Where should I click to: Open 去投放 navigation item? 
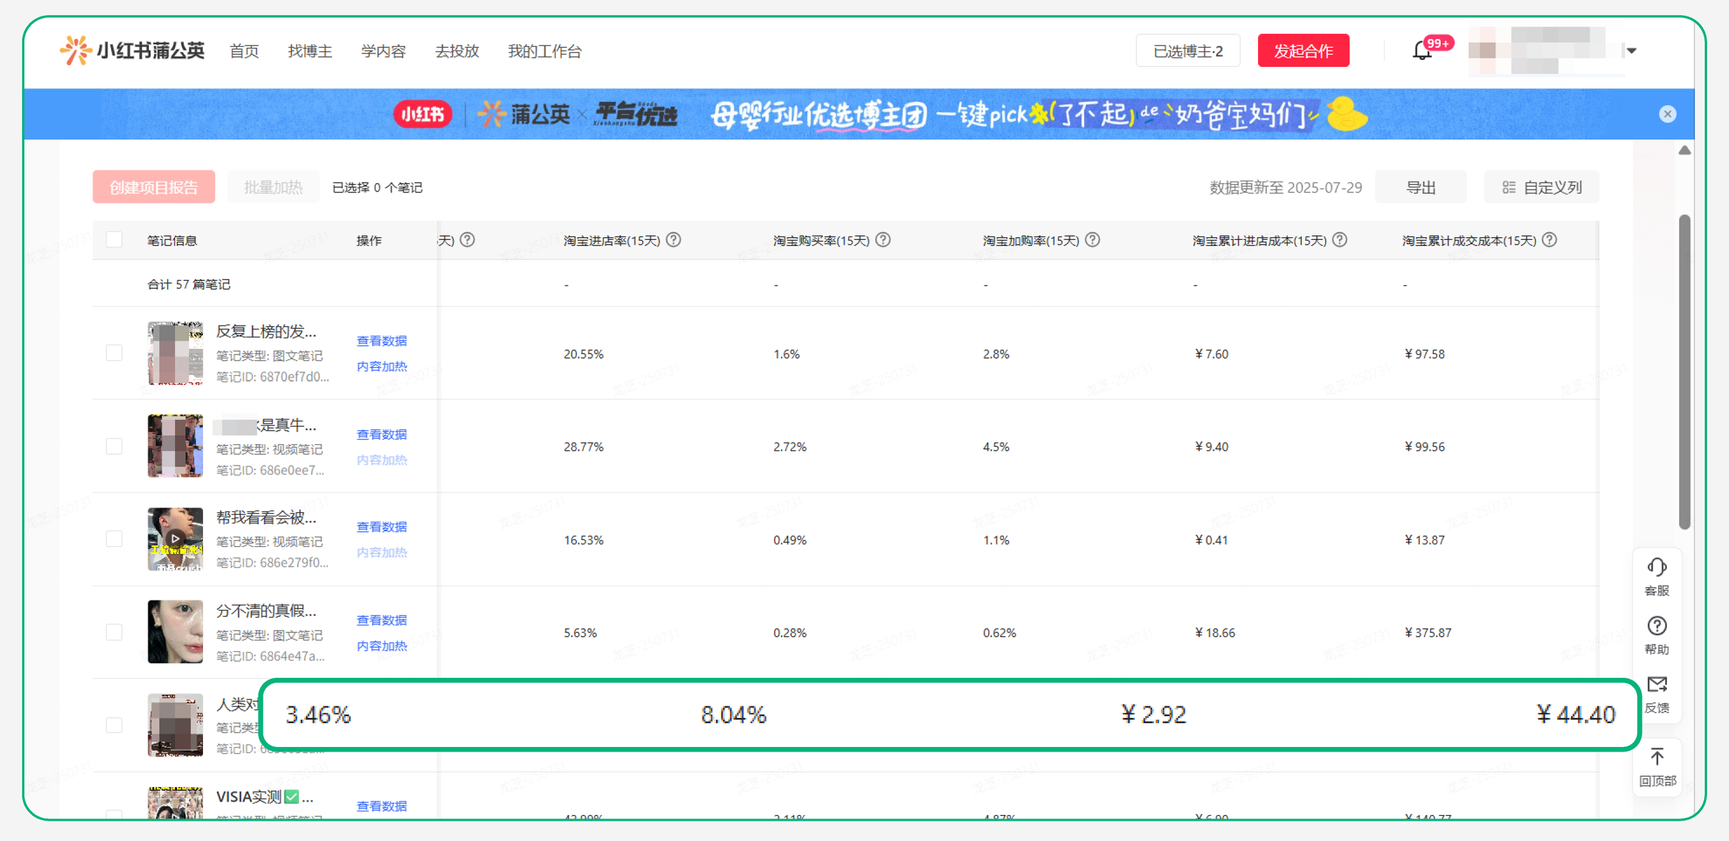[x=457, y=51]
